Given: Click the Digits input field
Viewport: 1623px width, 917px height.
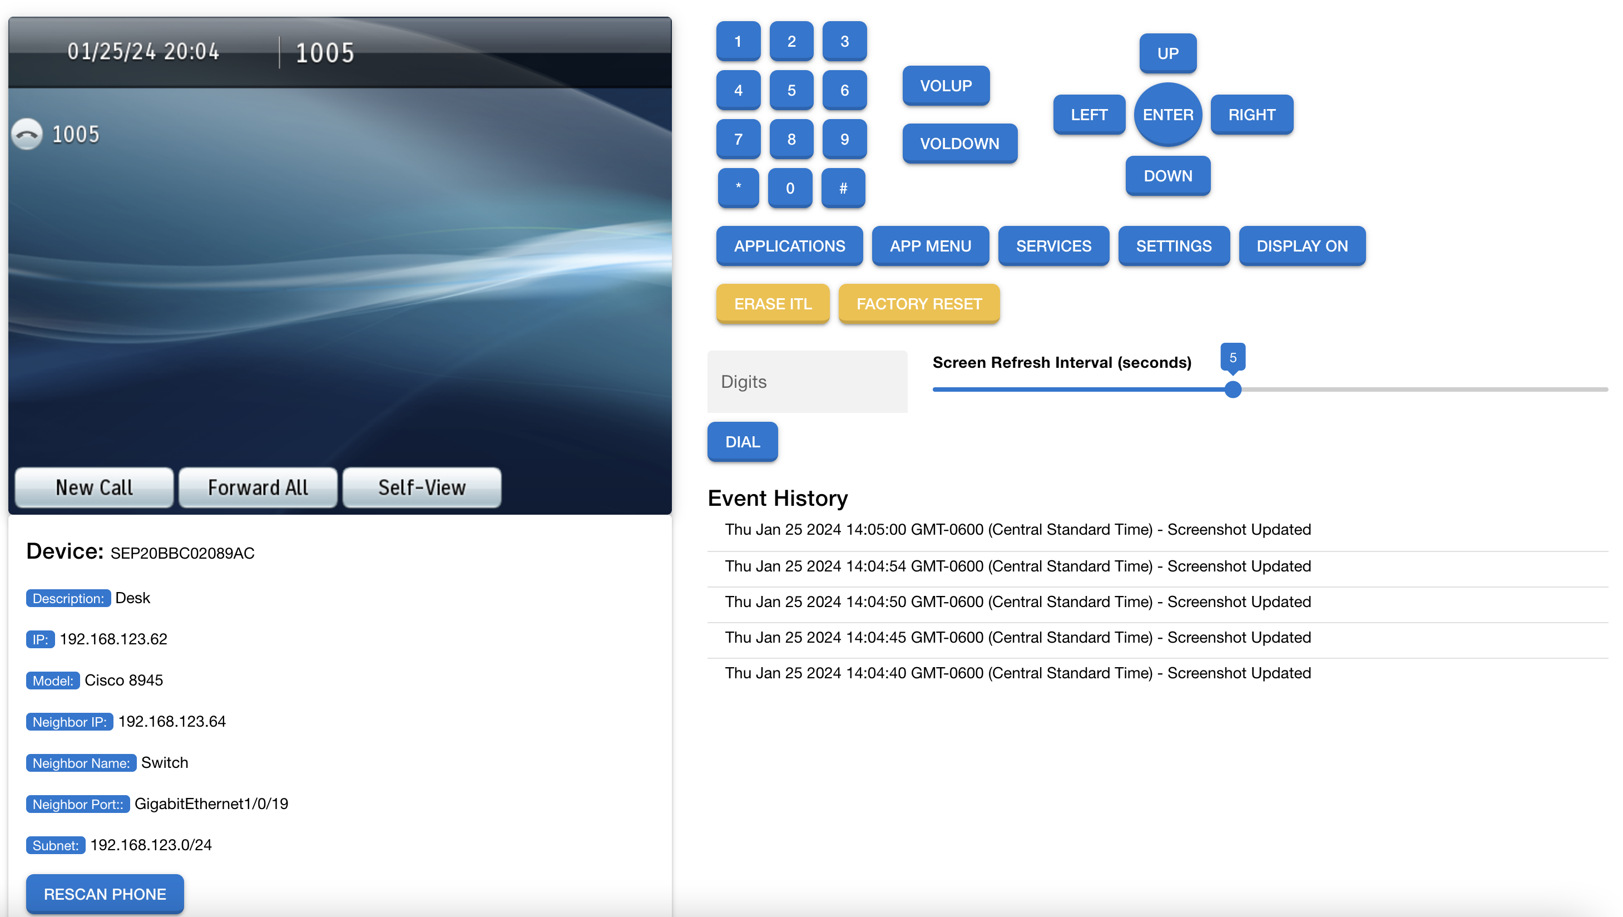Looking at the screenshot, I should point(807,381).
